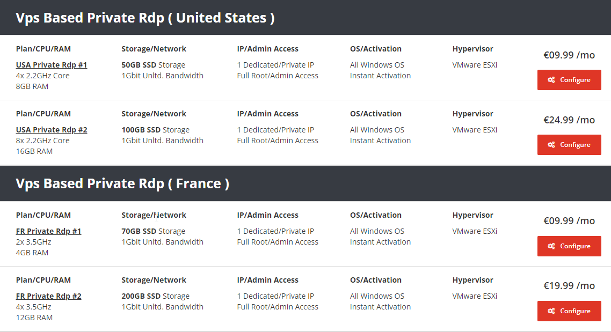611x332 pixels.
Task: Select the €19.99 /mo price text
Action: point(569,286)
